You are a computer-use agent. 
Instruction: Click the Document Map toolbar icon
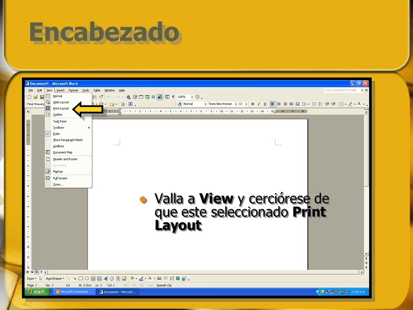click(167, 97)
